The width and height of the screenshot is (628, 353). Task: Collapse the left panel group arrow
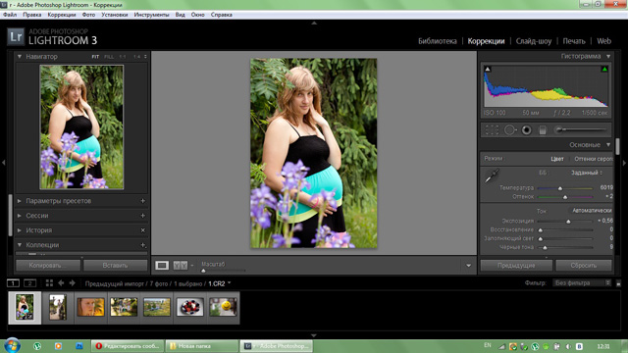(3, 163)
